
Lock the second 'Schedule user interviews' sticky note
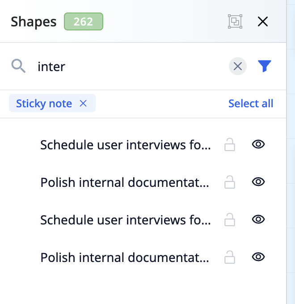[x=230, y=220]
